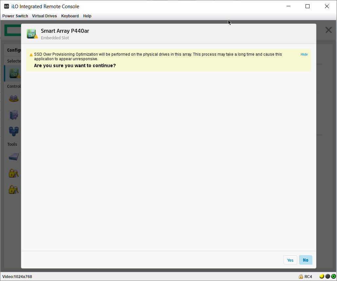Click the 'Smart Array P440ar' heading
This screenshot has height=281, width=337.
65,31
